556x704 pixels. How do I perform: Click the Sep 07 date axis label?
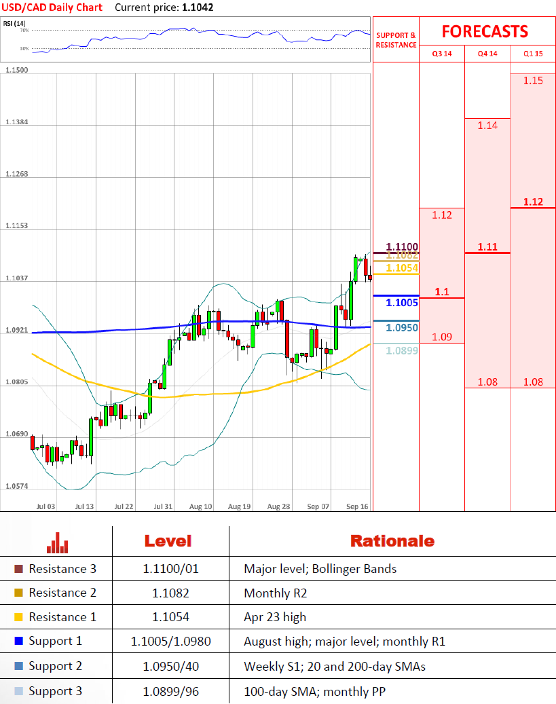coord(318,506)
